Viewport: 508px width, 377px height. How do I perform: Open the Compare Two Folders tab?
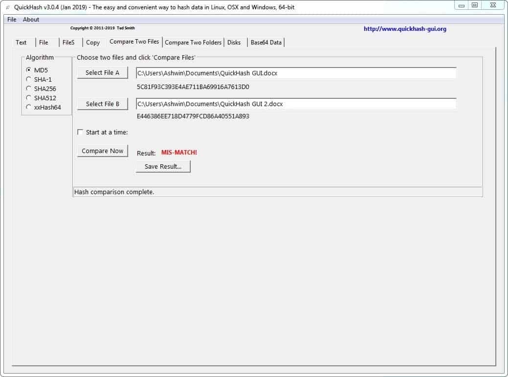(193, 43)
